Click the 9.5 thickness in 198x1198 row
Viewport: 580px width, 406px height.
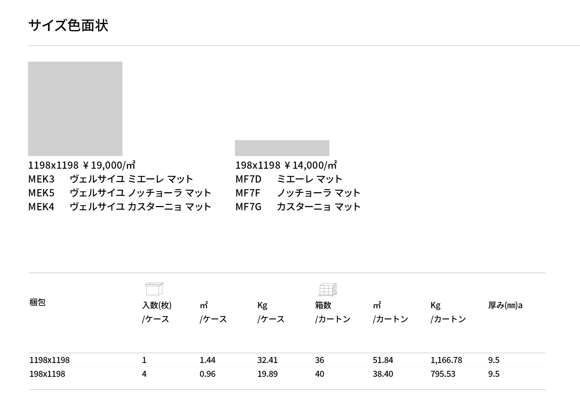click(494, 374)
